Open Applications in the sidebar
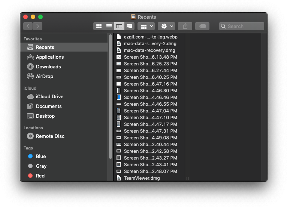Viewport: 287px width, 207px height. [64, 57]
